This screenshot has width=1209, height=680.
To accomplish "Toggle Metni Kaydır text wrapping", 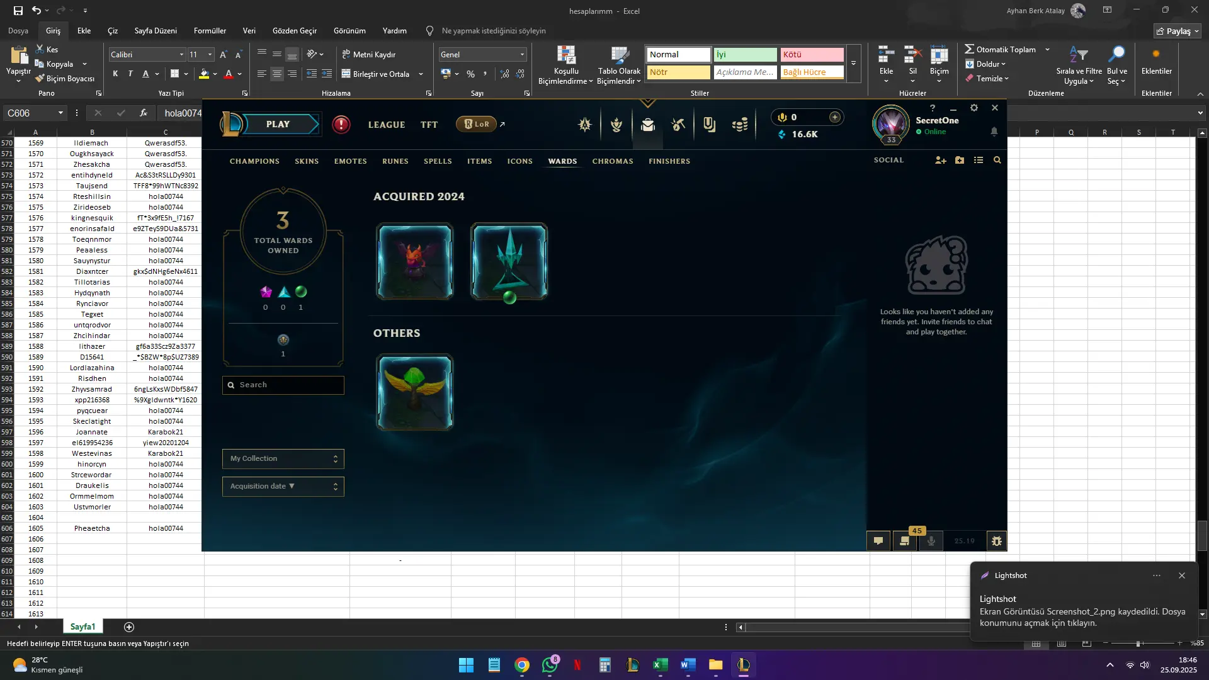I will [369, 55].
